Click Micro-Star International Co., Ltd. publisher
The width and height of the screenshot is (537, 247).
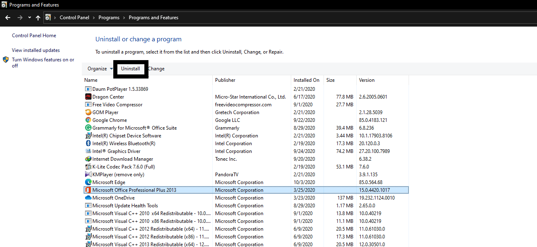click(250, 97)
